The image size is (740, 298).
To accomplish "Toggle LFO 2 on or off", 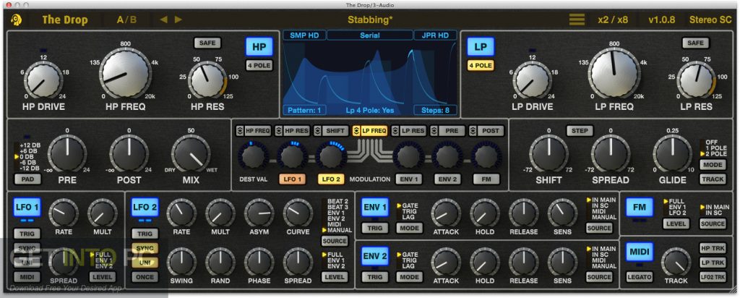I will point(145,206).
